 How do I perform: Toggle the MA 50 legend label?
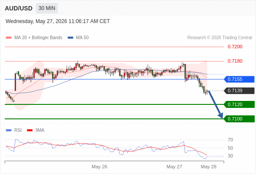(x=82, y=38)
